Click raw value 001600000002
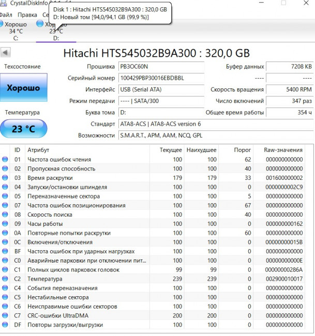 click(284, 178)
